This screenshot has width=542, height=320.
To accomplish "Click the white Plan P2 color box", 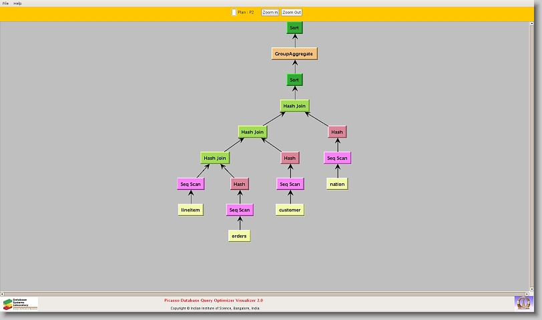I will click(234, 12).
